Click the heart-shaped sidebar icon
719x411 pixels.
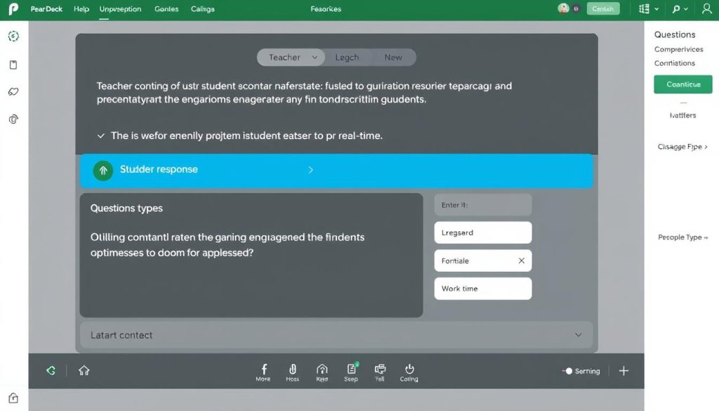pyautogui.click(x=13, y=92)
